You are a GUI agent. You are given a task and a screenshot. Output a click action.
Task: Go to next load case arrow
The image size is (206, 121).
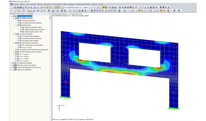95,8
